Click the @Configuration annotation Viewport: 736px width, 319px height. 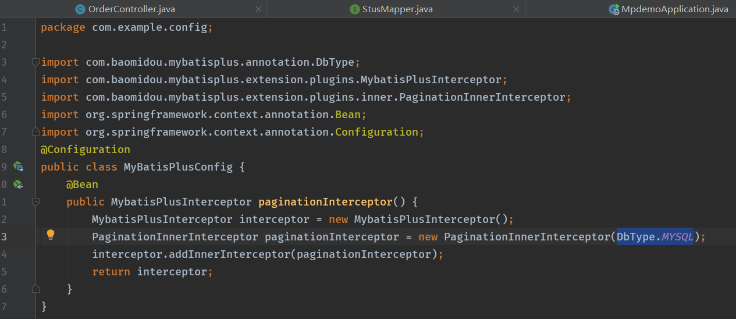(x=86, y=150)
